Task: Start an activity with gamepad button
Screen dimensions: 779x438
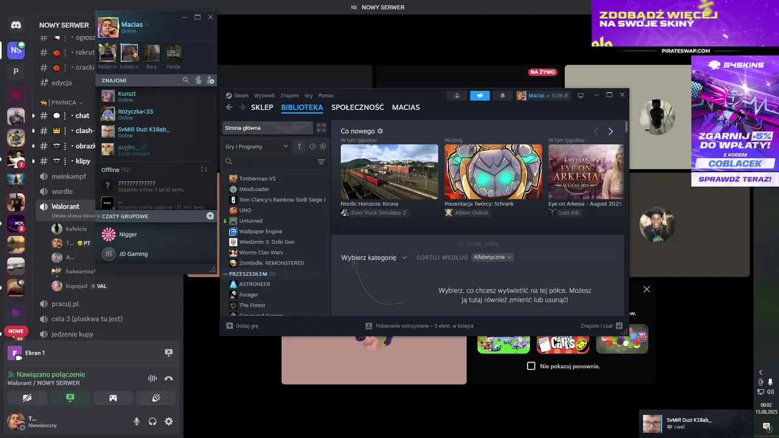Action: pos(113,398)
